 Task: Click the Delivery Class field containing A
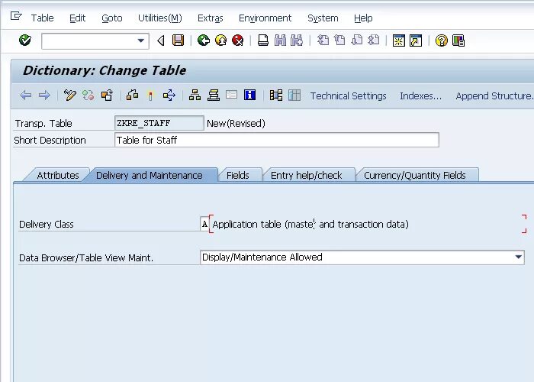pyautogui.click(x=204, y=224)
